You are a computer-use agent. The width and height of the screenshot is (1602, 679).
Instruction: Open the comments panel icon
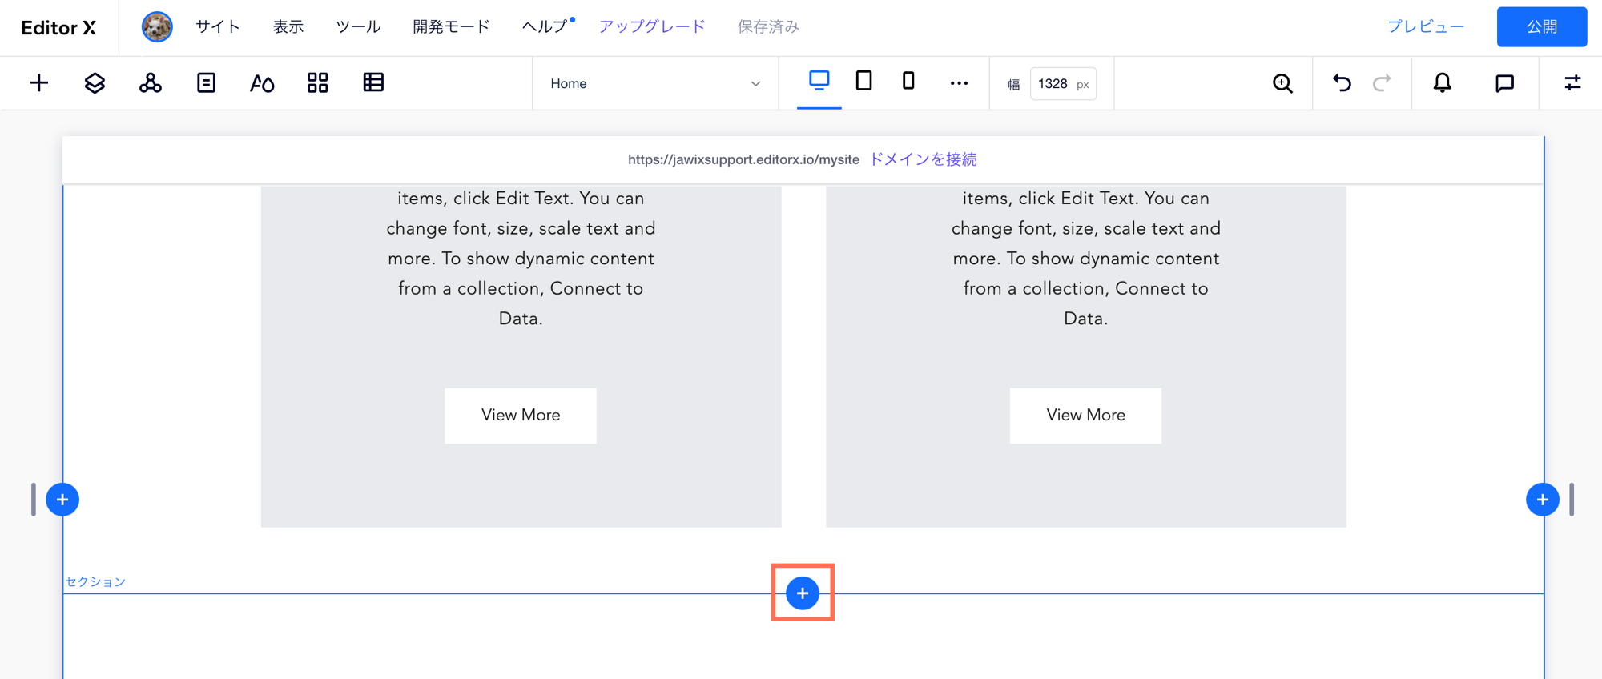pos(1504,83)
